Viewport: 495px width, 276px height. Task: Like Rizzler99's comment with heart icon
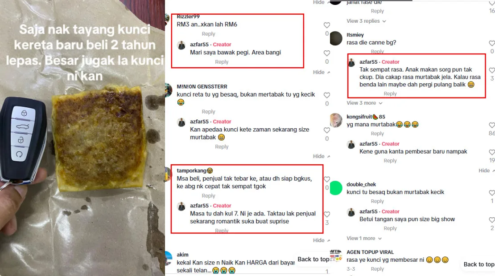click(327, 25)
